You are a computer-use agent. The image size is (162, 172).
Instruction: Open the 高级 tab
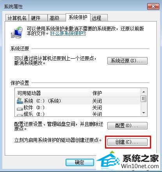tap(57, 18)
